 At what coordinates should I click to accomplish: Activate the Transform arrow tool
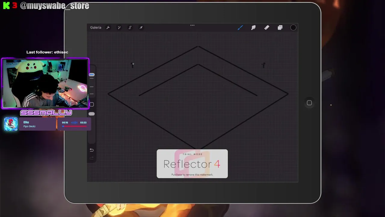(x=141, y=27)
